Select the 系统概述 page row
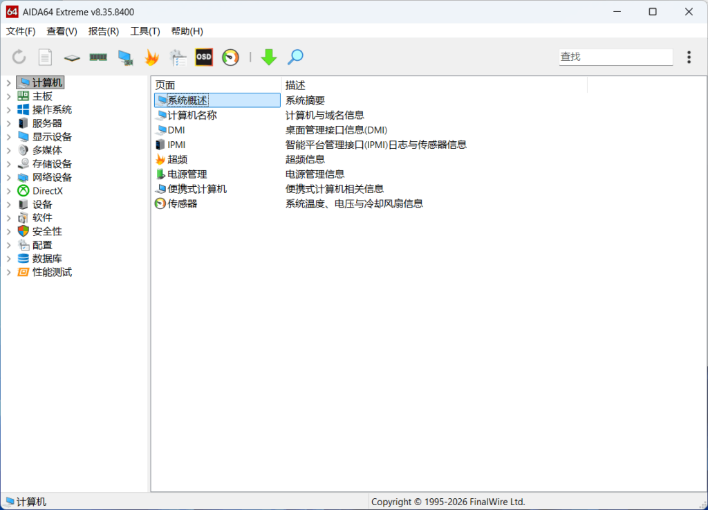The width and height of the screenshot is (708, 510). [x=217, y=100]
